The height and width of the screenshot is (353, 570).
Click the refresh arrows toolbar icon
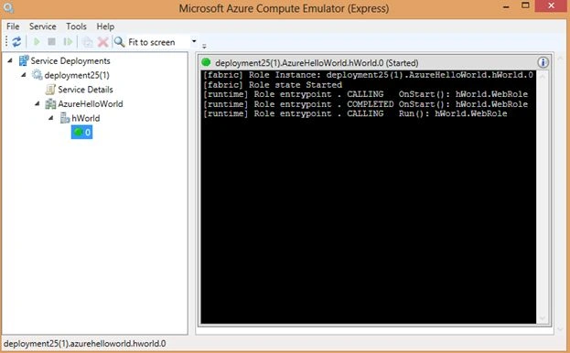click(x=16, y=42)
